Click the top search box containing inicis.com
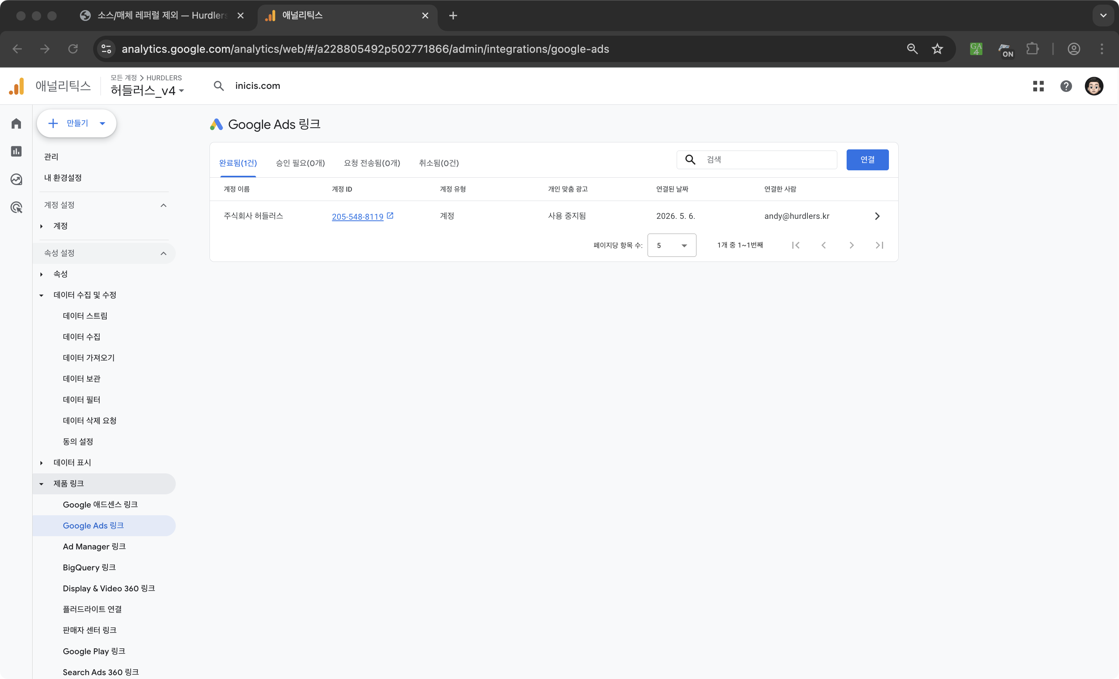The height and width of the screenshot is (679, 1119). pos(258,86)
